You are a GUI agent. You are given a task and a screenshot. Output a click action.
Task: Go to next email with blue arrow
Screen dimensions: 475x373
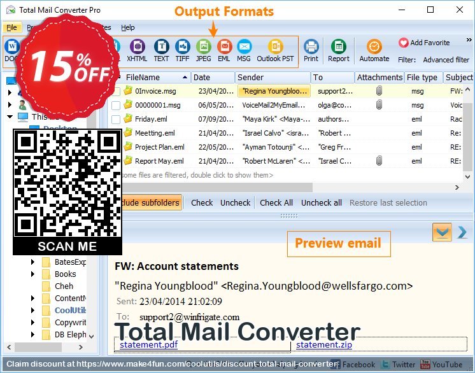coord(462,232)
